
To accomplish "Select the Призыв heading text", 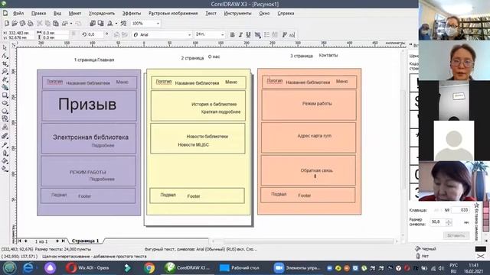I will (87, 104).
